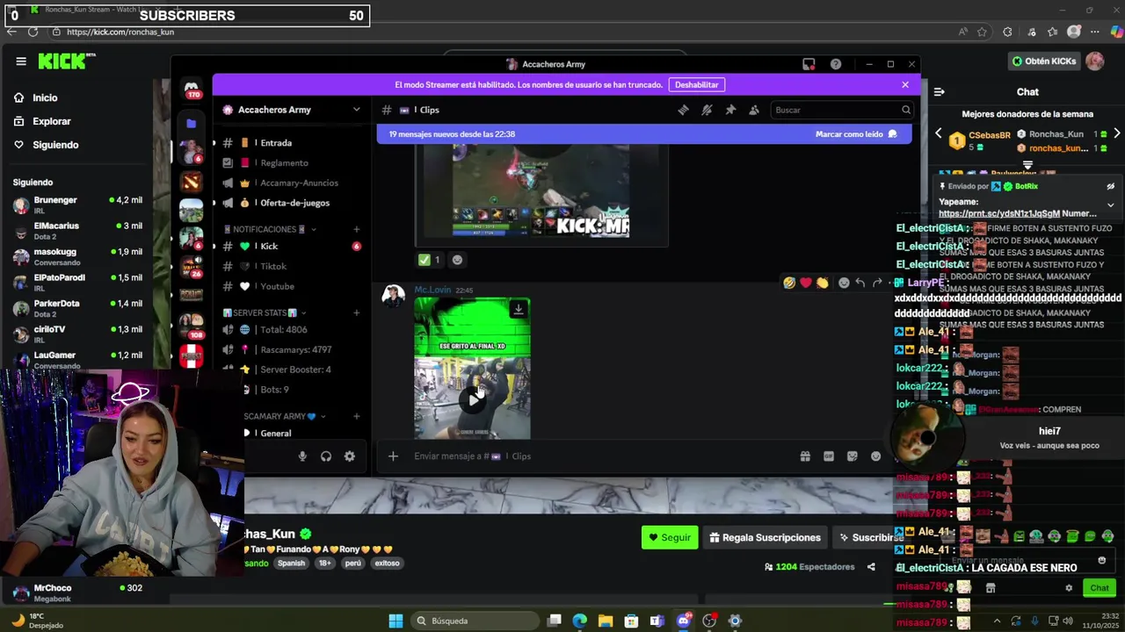Screen dimensions: 1125x632
Task: Deafen with headphones icon in Discord
Action: 326,456
